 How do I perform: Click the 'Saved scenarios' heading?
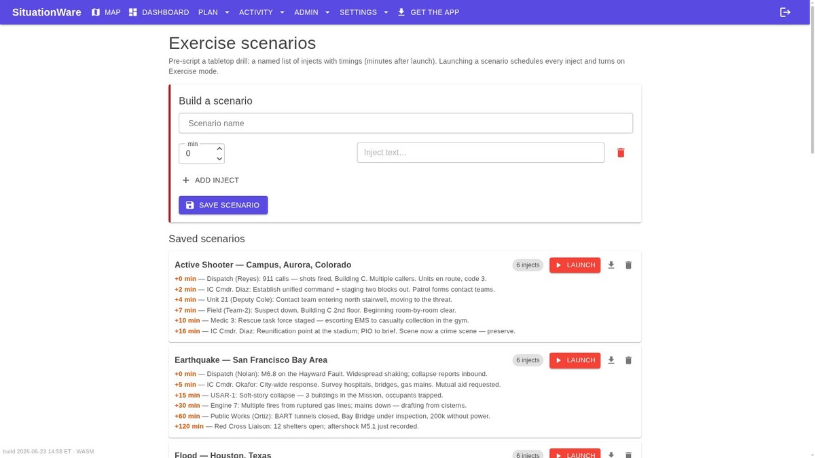point(206,239)
